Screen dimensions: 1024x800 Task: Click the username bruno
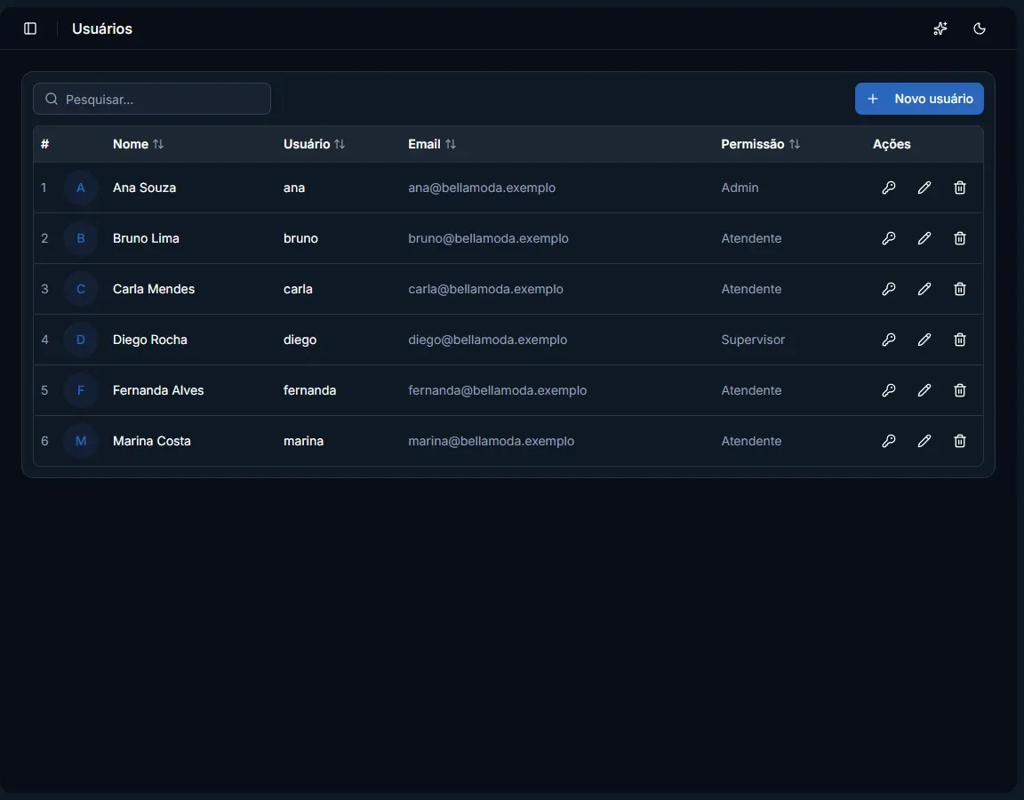[300, 238]
